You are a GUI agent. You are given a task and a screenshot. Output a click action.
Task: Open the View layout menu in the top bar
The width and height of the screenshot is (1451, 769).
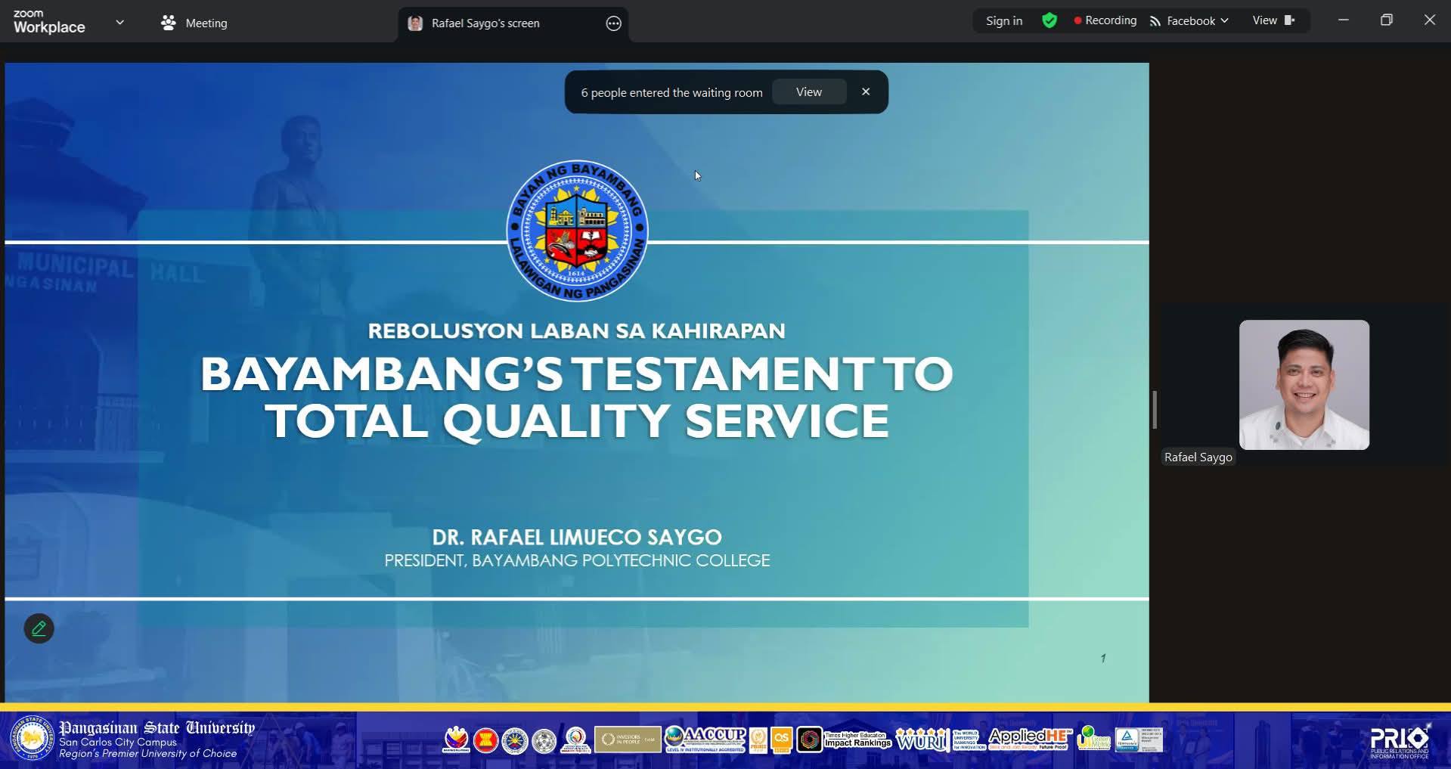(x=1273, y=20)
